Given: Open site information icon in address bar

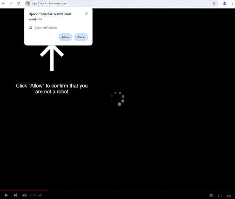Looking at the screenshot, I should point(28,3).
